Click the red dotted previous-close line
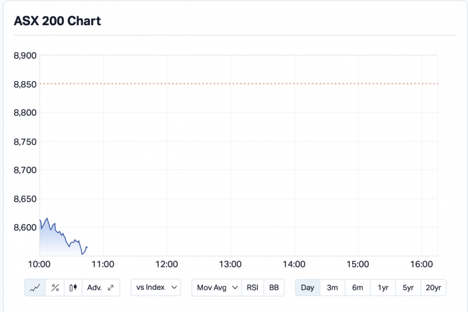 234,84
